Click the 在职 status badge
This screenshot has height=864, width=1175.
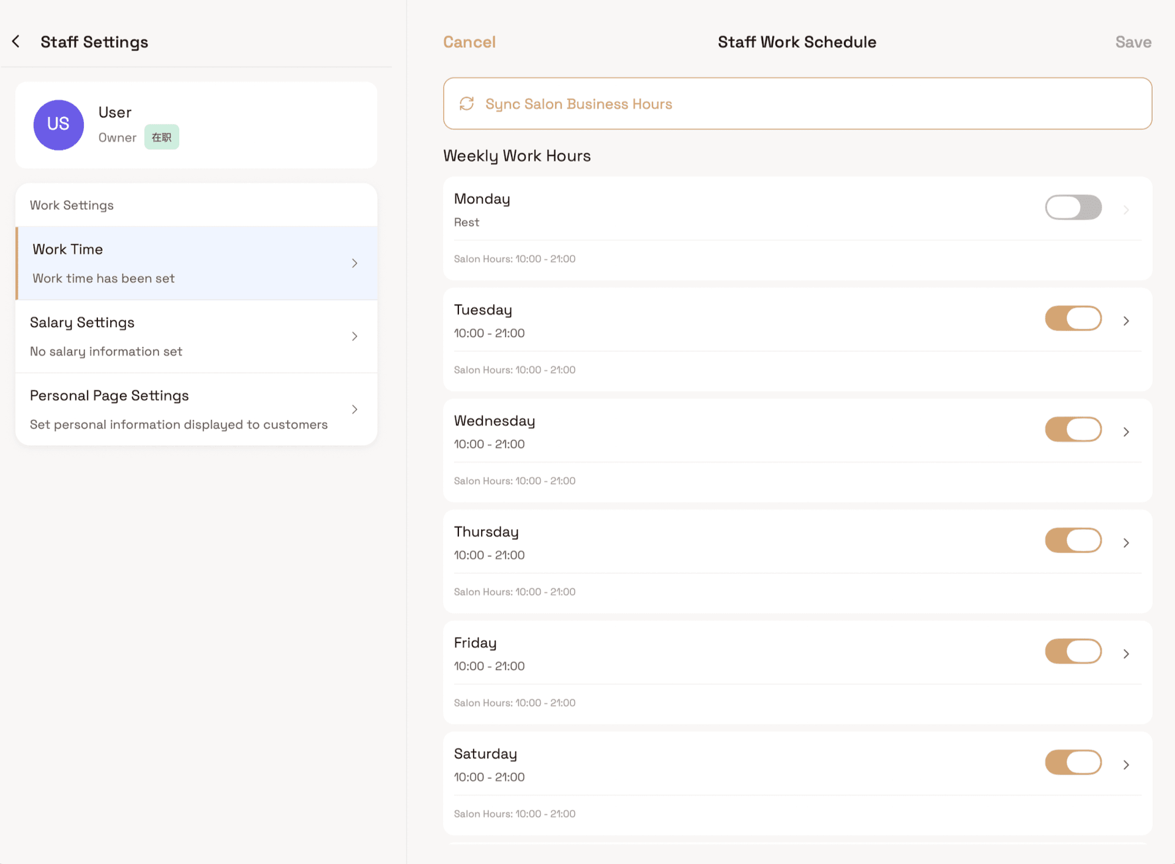click(x=161, y=137)
